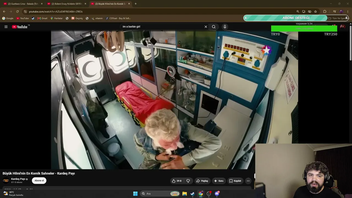Open the Windows Start menu
This screenshot has width=352, height=198.
click(x=135, y=194)
